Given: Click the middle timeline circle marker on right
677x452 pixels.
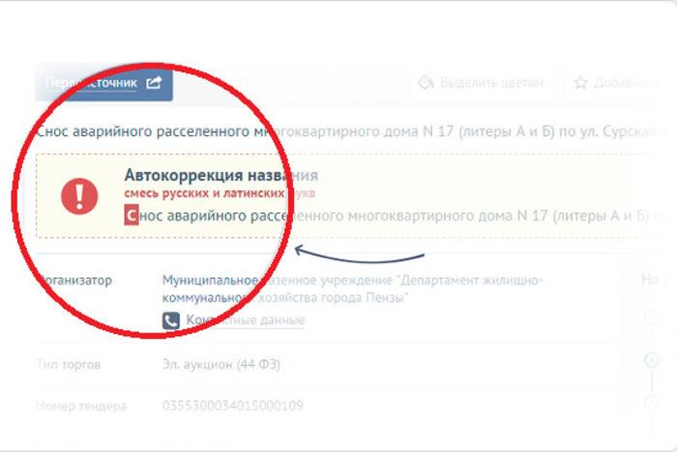Looking at the screenshot, I should [x=652, y=359].
